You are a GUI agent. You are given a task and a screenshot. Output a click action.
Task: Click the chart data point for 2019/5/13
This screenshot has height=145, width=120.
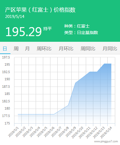click(x=104, y=64)
